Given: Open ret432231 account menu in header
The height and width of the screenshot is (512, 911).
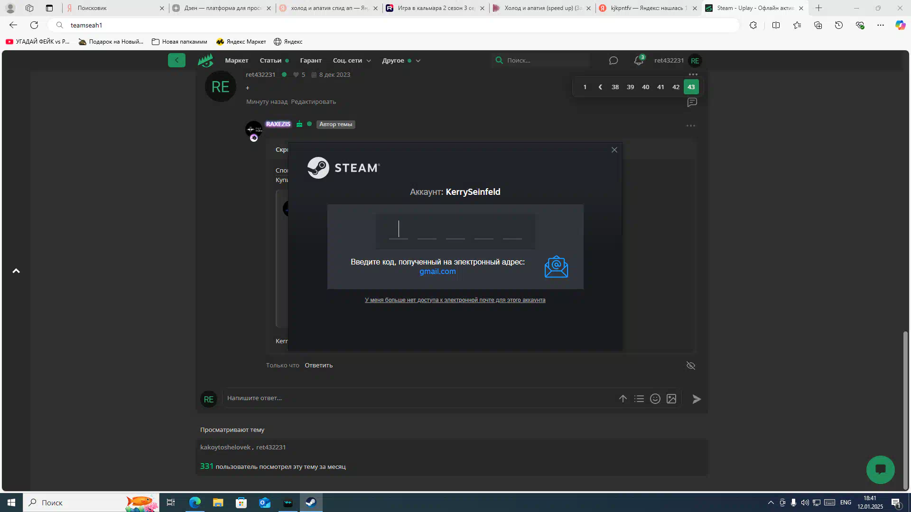Looking at the screenshot, I should [678, 61].
